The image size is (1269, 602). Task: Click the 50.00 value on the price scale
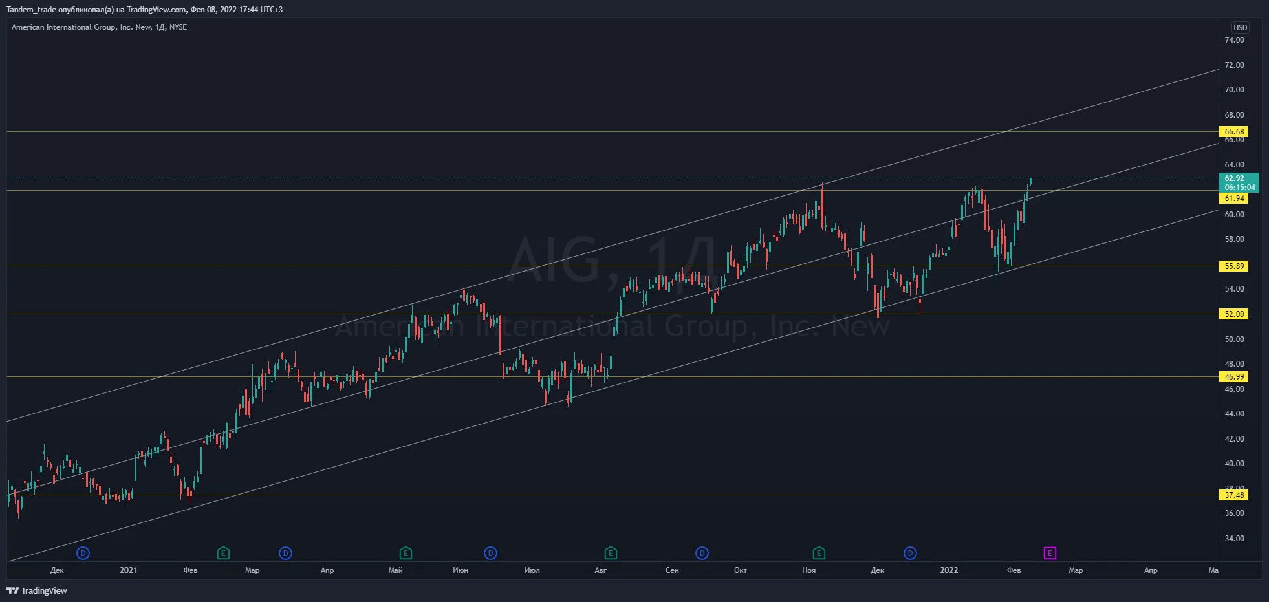click(1234, 339)
